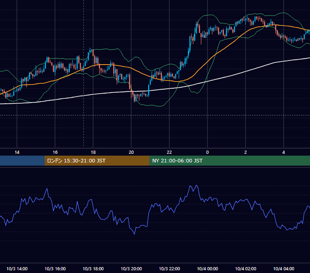
Task: Click the hour label 2 on the price chart axis
Action: (245, 152)
